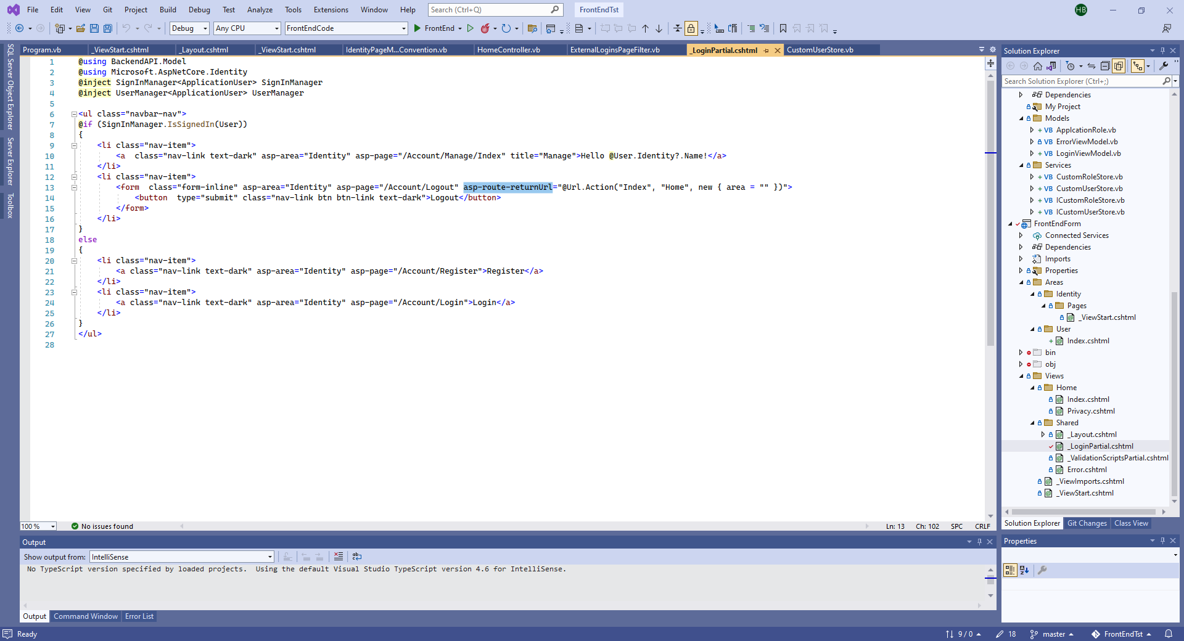Open the File menu

(x=33, y=10)
